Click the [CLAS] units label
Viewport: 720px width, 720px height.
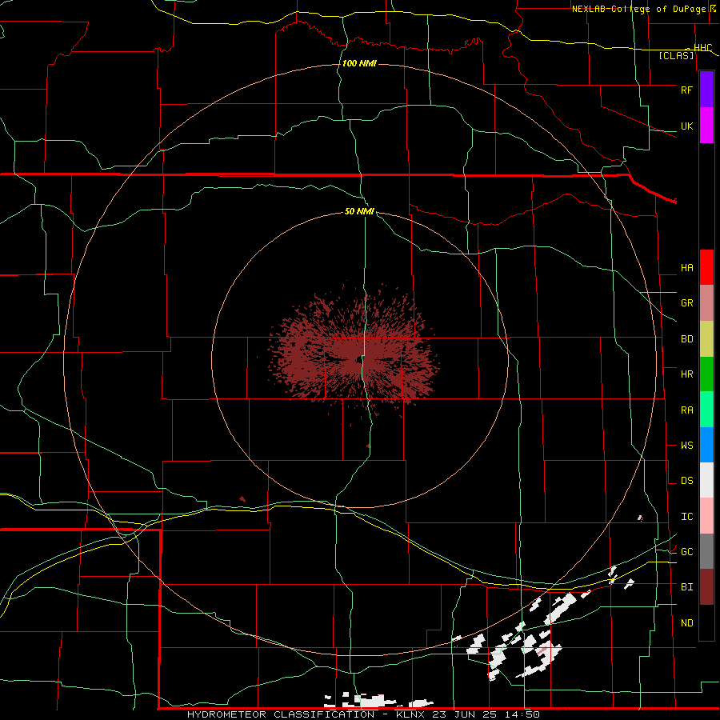676,55
